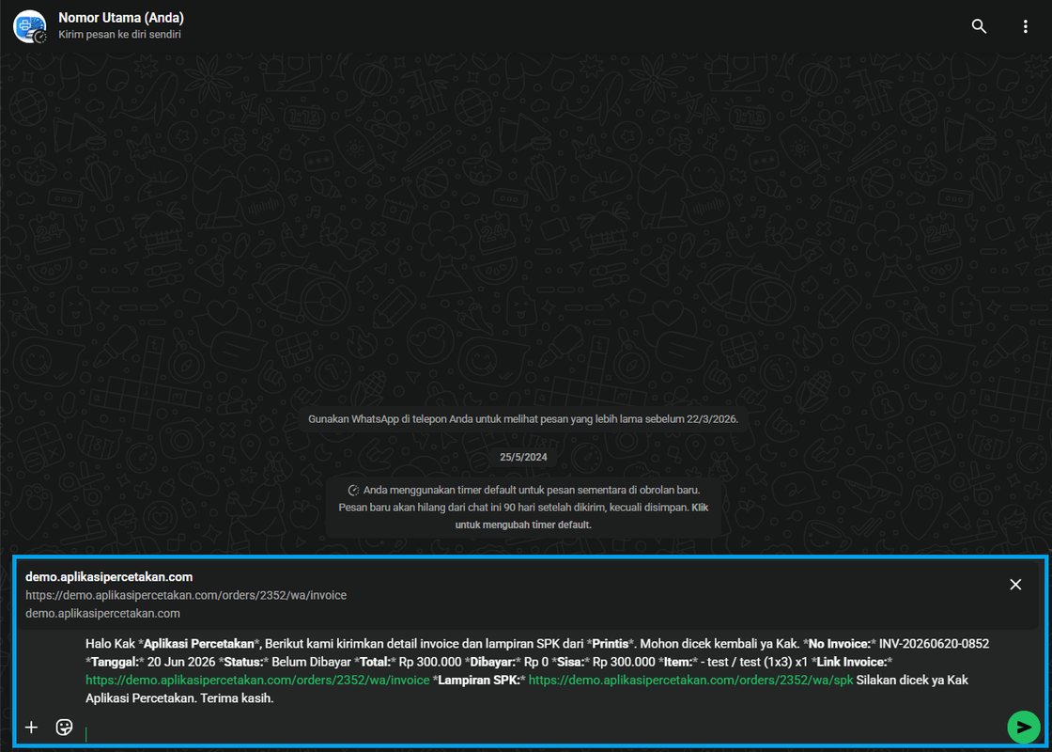
Task: Open the three-dot chat menu
Action: pyautogui.click(x=1025, y=27)
